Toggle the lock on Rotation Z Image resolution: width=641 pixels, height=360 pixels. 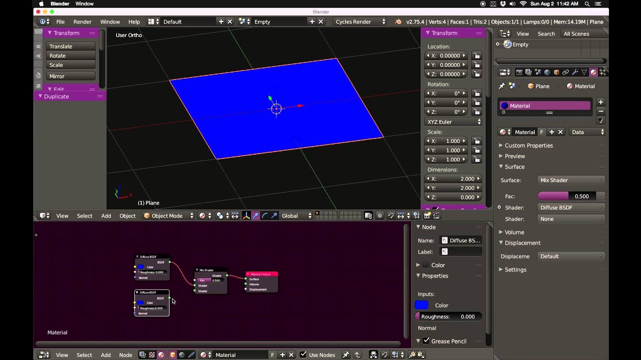(476, 112)
